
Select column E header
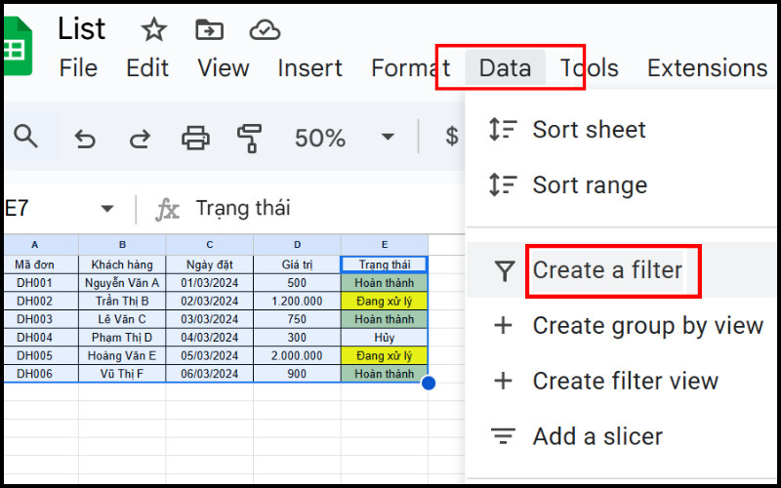click(385, 245)
